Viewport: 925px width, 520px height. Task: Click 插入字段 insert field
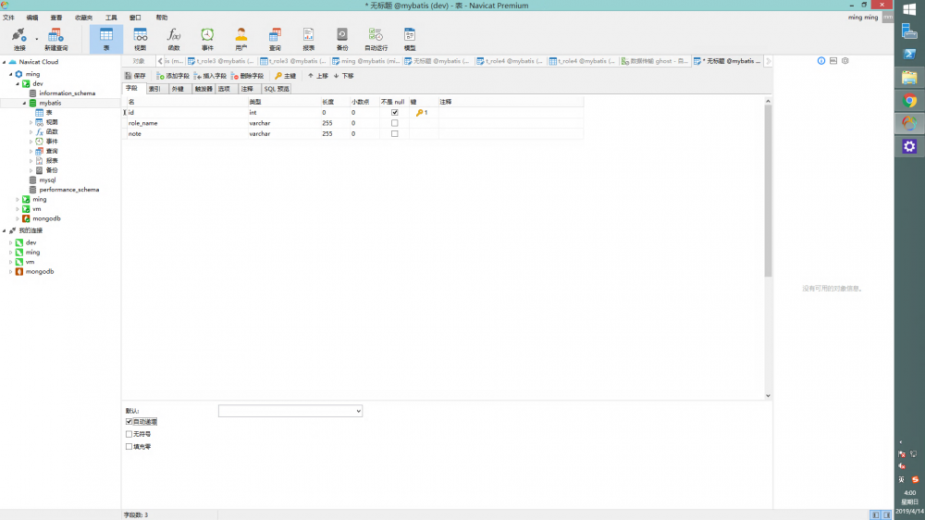pos(210,76)
